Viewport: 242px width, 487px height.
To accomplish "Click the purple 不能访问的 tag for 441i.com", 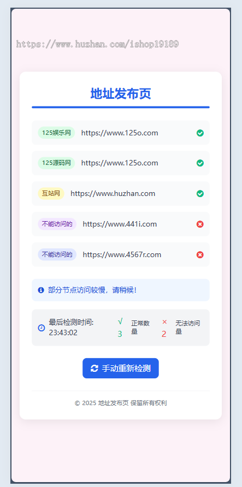I will pyautogui.click(x=57, y=224).
